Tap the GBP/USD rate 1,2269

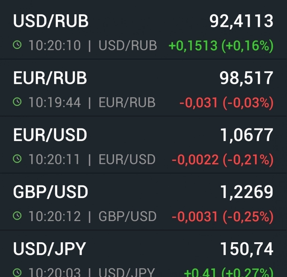pos(246,192)
